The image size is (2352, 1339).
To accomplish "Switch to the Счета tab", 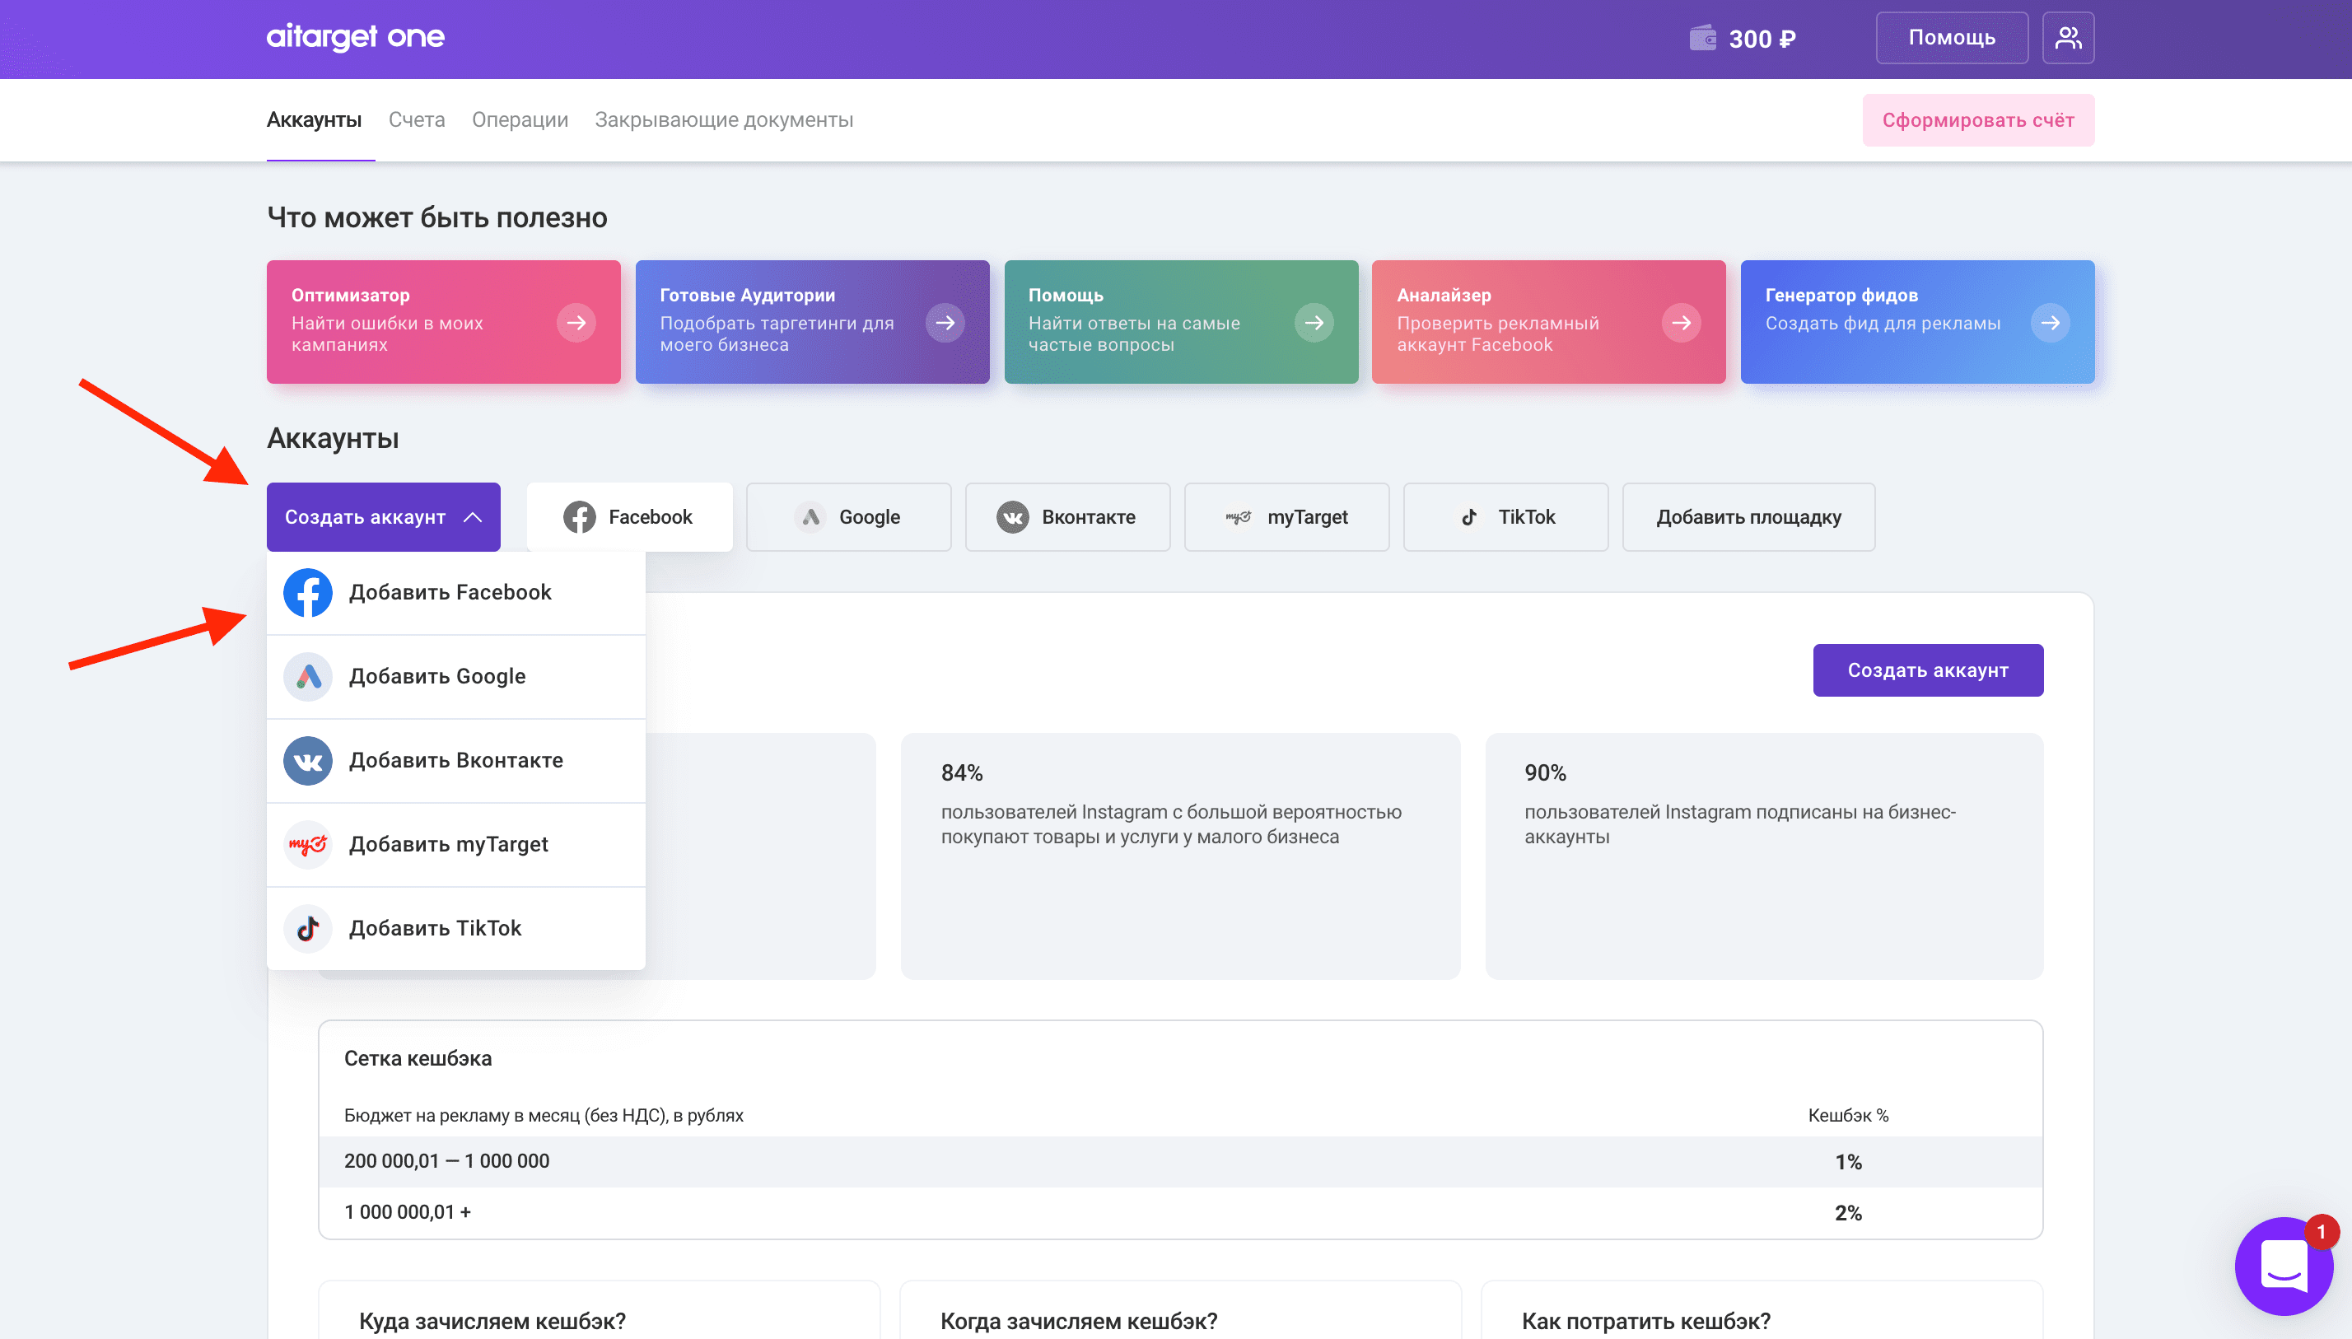I will (x=417, y=119).
